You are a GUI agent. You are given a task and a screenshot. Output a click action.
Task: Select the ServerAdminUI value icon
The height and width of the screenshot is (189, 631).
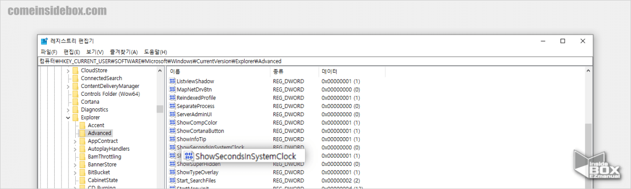(x=172, y=114)
